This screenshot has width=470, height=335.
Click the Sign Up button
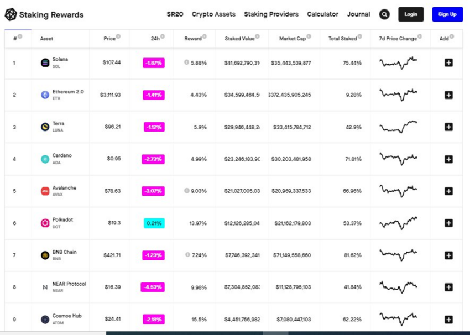click(447, 14)
